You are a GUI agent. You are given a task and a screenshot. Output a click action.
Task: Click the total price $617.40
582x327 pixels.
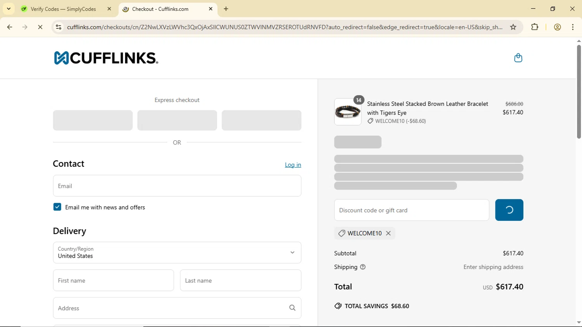[509, 287]
